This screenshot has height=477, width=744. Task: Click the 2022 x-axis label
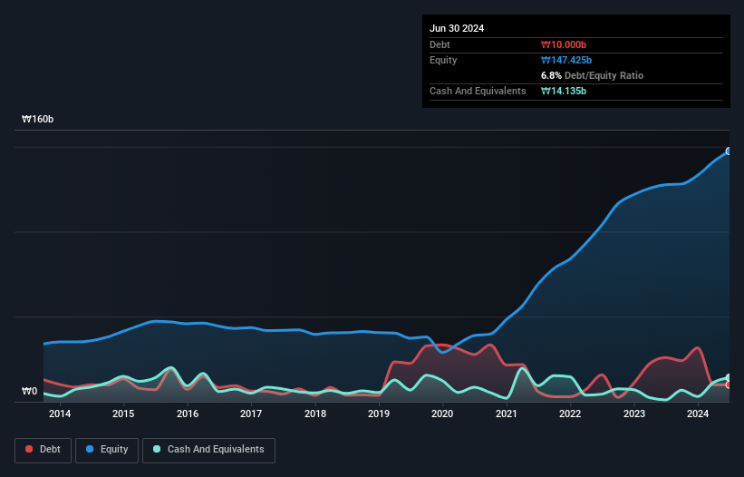(x=570, y=414)
